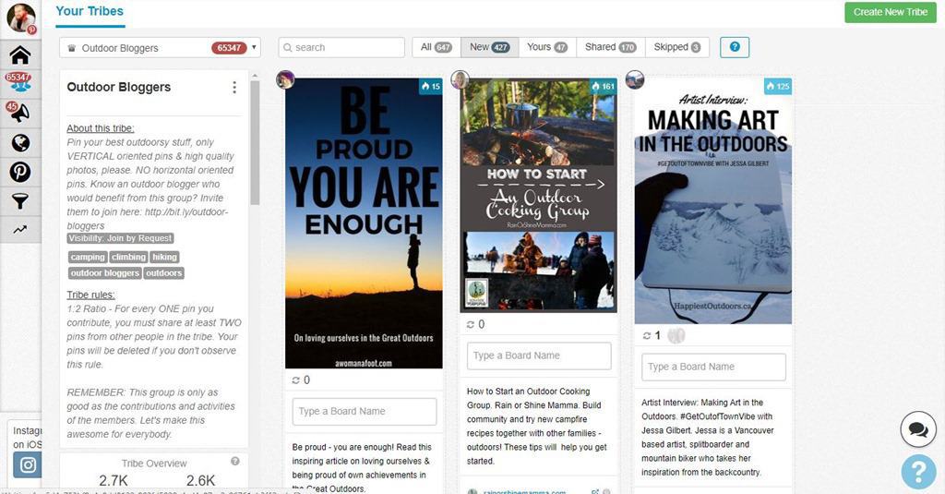Expand the Outdoor Bloggers tribe dropdown
This screenshot has width=945, height=494.
pos(160,48)
